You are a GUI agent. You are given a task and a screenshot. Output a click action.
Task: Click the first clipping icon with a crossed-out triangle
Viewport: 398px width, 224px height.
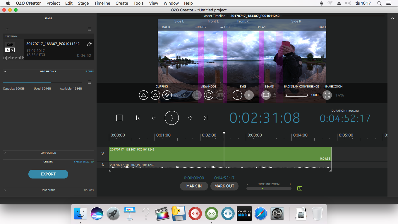tap(144, 95)
